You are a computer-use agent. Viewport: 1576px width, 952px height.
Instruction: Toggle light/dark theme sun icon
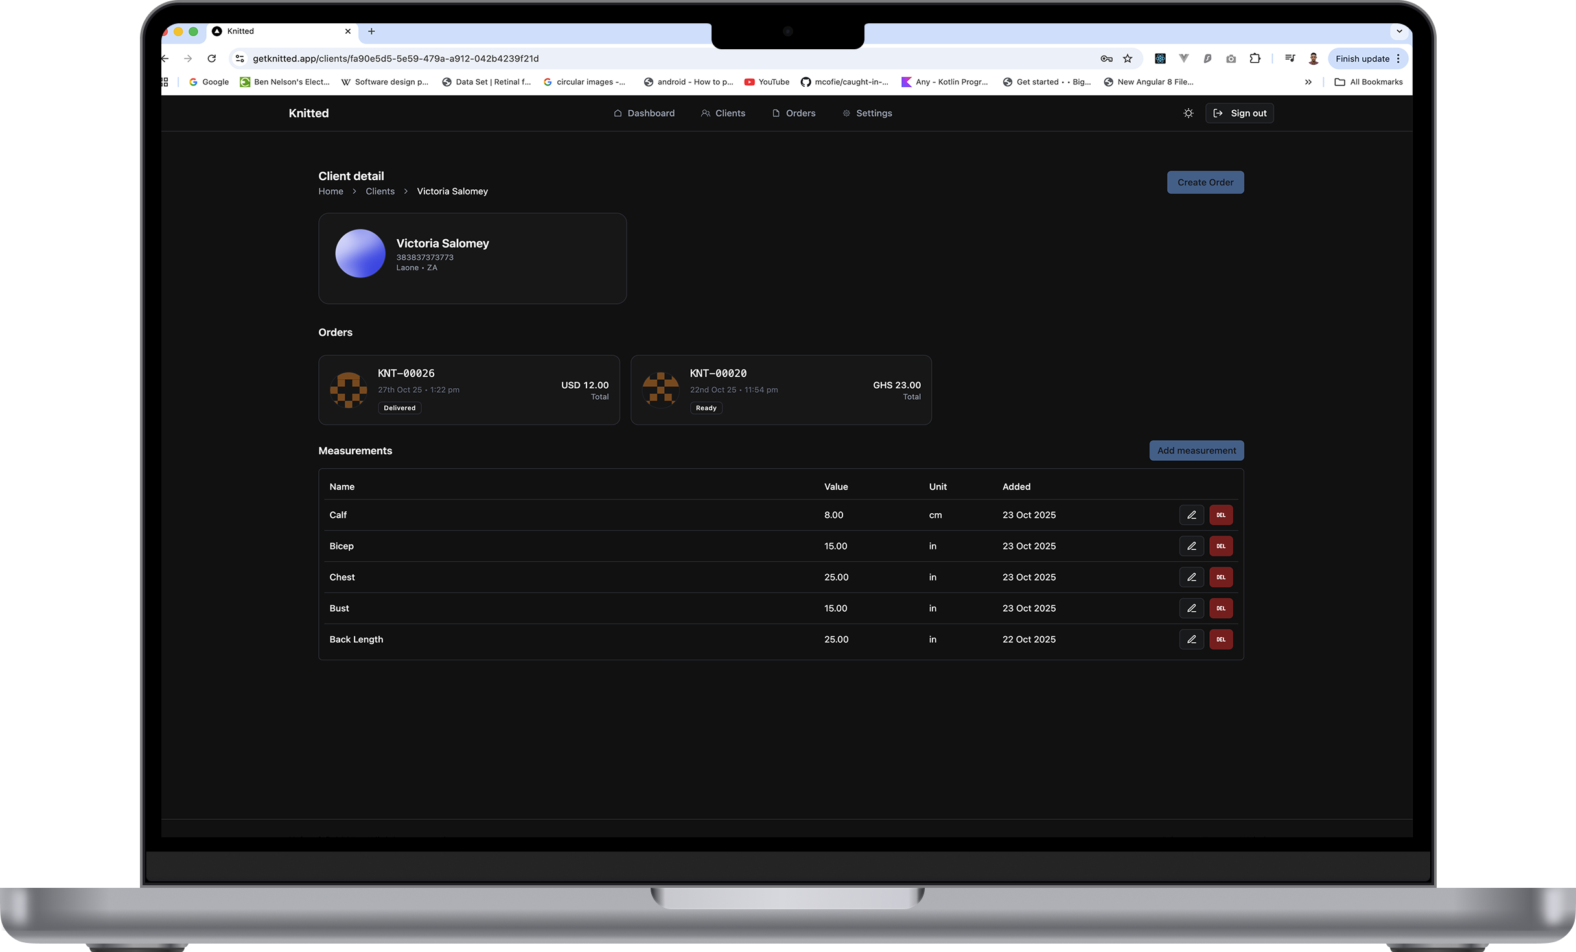(1188, 113)
